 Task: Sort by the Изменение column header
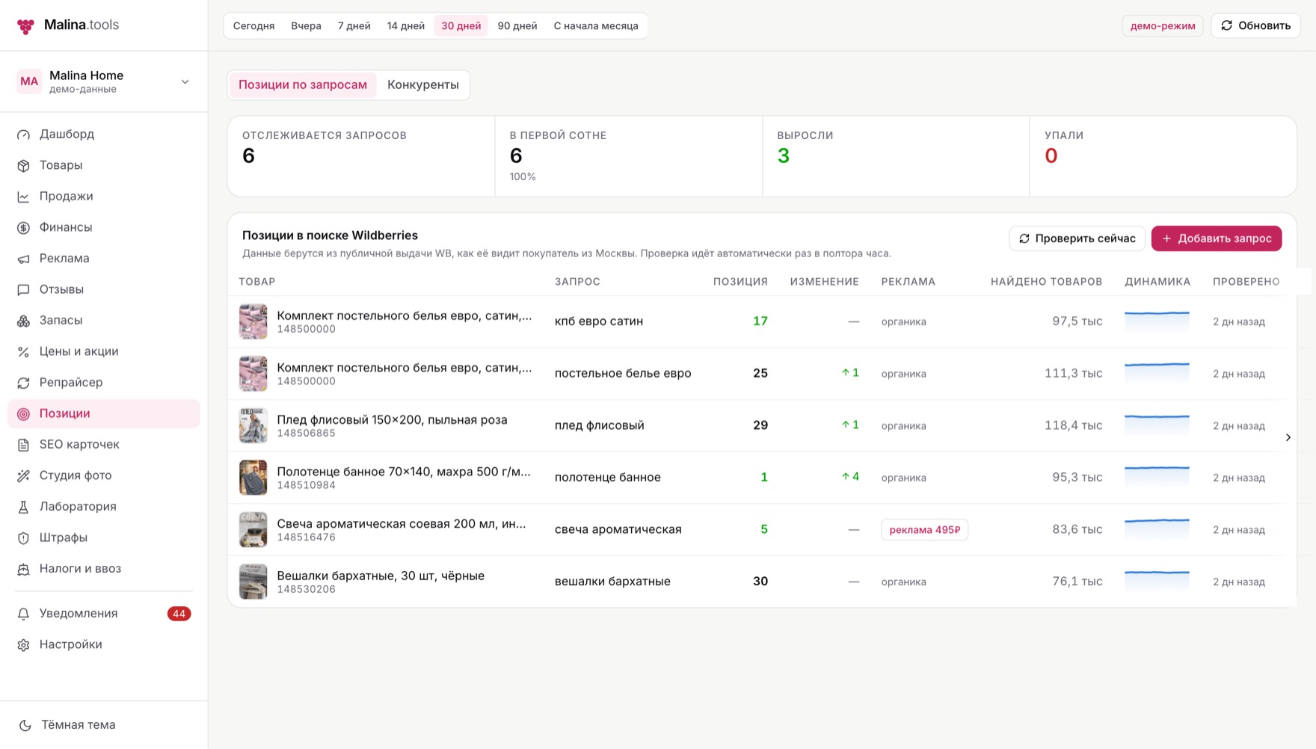coord(824,282)
